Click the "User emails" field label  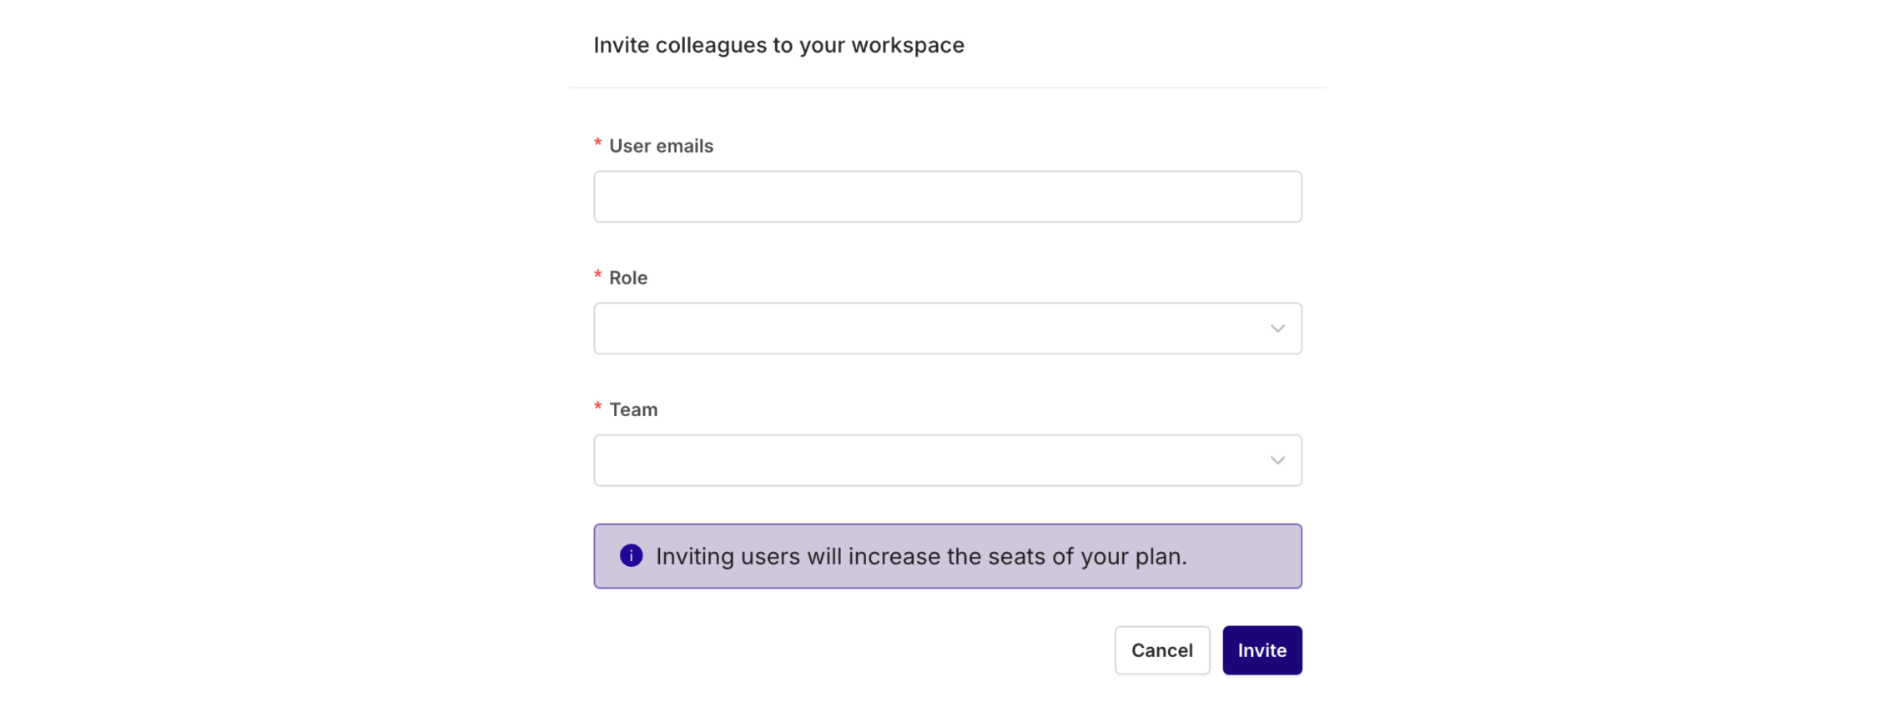pos(661,146)
